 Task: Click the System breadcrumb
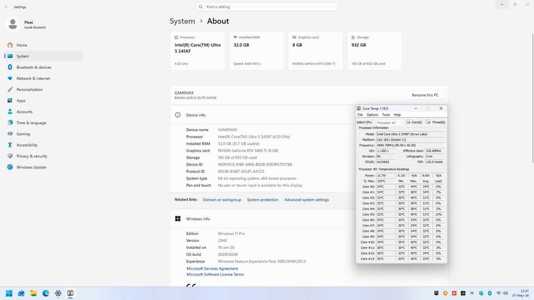[182, 21]
